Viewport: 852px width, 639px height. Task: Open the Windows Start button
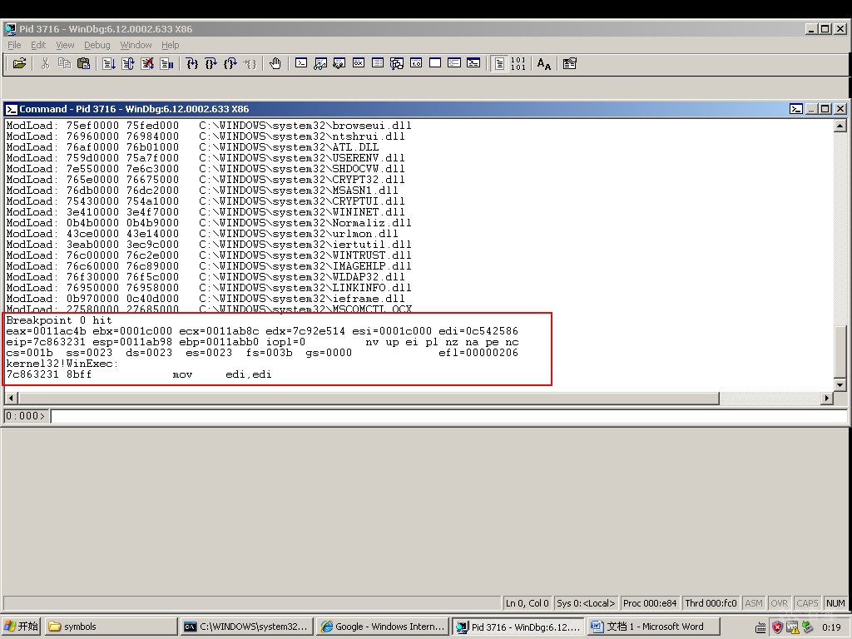click(21, 627)
